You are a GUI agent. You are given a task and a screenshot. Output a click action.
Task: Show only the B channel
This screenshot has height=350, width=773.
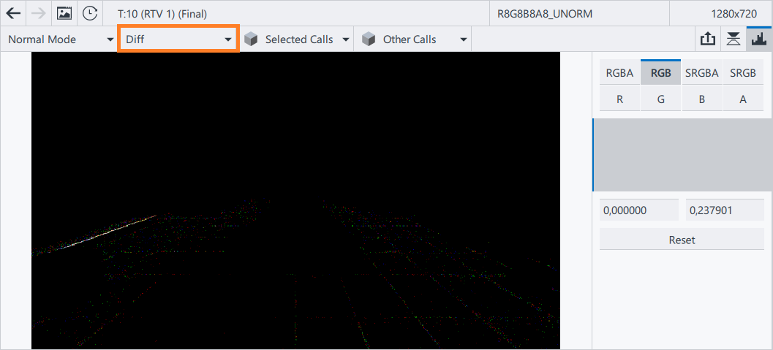pyautogui.click(x=701, y=99)
